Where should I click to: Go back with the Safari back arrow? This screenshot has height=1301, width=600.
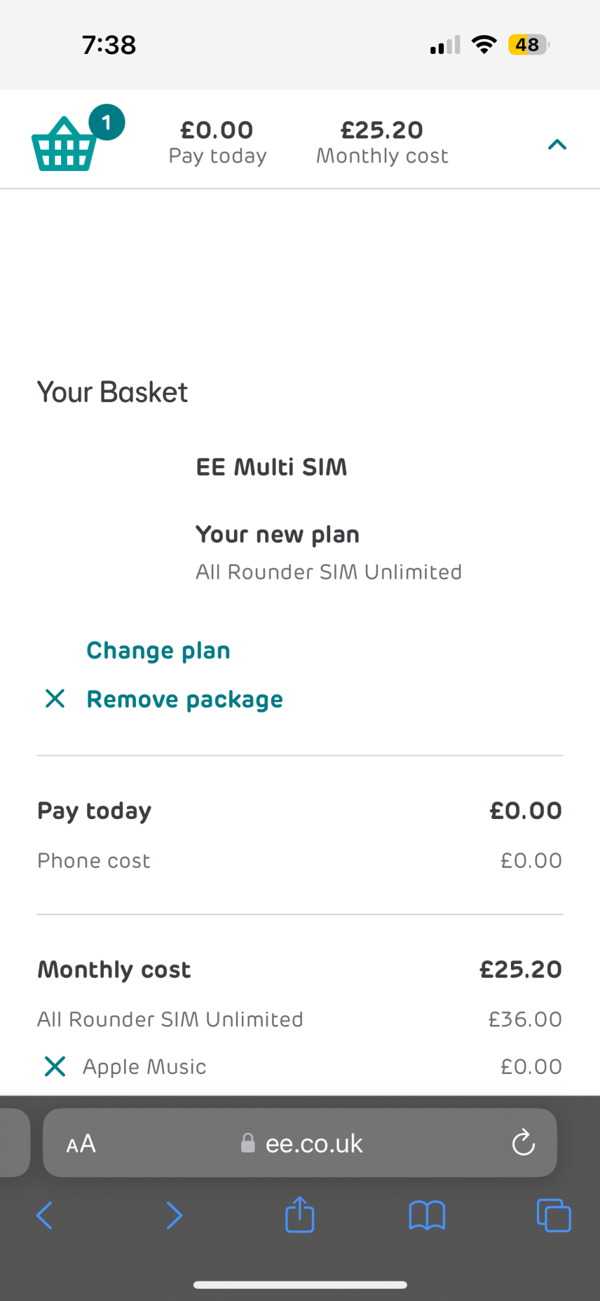44,1215
